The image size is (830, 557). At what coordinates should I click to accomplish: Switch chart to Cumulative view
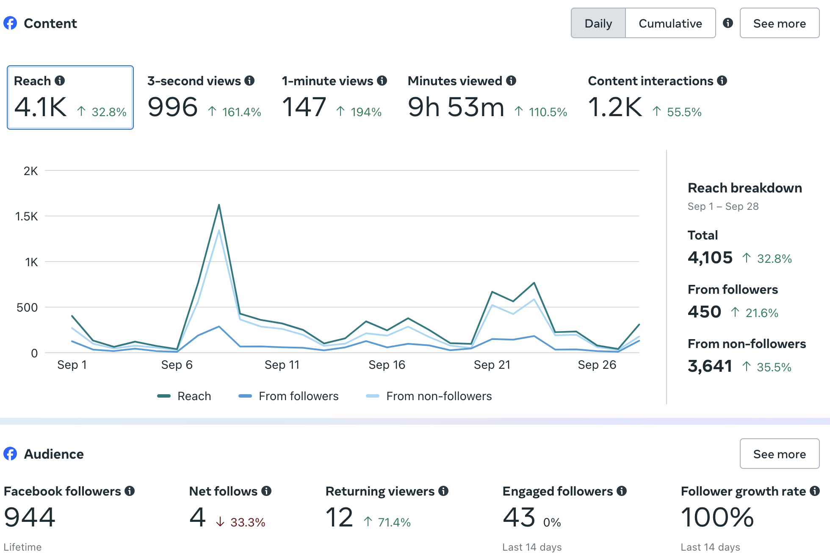pos(670,23)
